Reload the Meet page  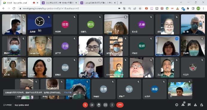[14, 8]
